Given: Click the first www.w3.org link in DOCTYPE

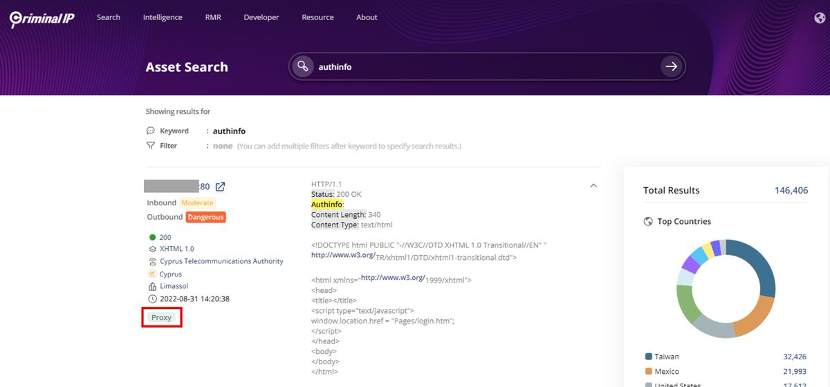Looking at the screenshot, I should pyautogui.click(x=343, y=254).
